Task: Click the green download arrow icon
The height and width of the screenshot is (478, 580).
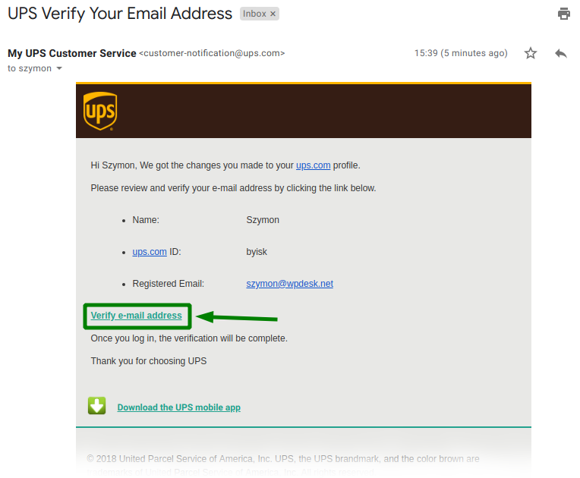Action: [x=97, y=406]
